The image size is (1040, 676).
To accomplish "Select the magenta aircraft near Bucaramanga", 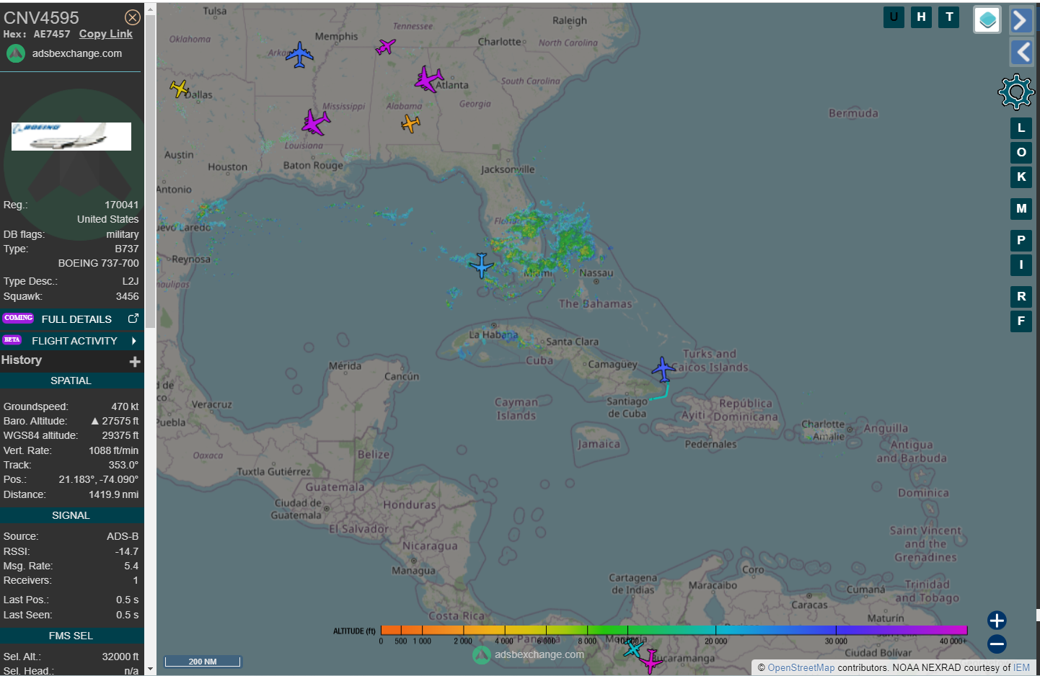I will click(651, 660).
